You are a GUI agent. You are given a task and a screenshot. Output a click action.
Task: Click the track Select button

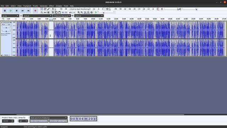[6, 55]
